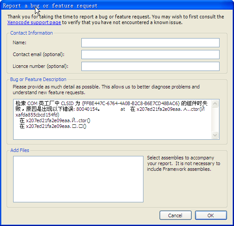Viewport: 234px width, 226px height.
Task: Click the description scrollbar down arrow
Action: pyautogui.click(x=215, y=135)
